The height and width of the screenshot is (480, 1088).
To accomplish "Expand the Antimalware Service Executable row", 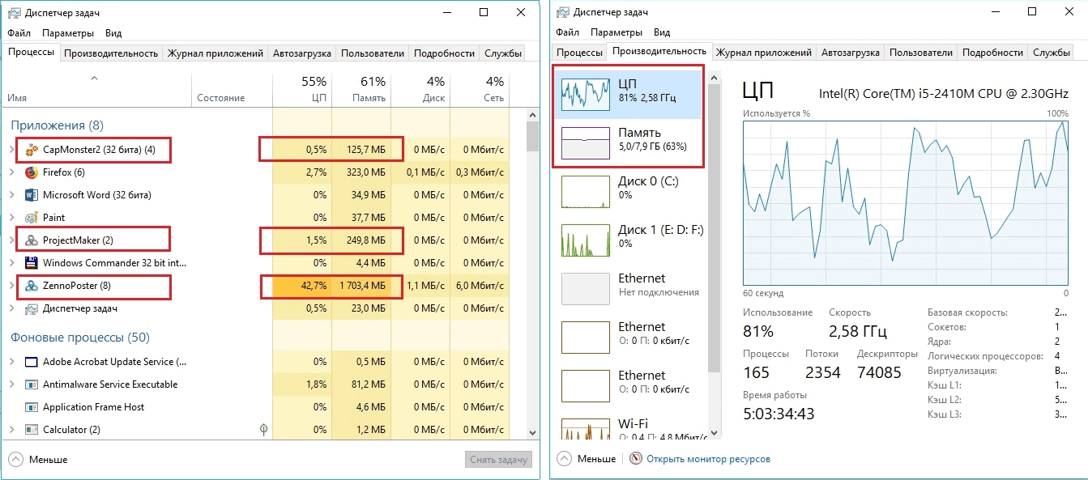I will tap(11, 384).
